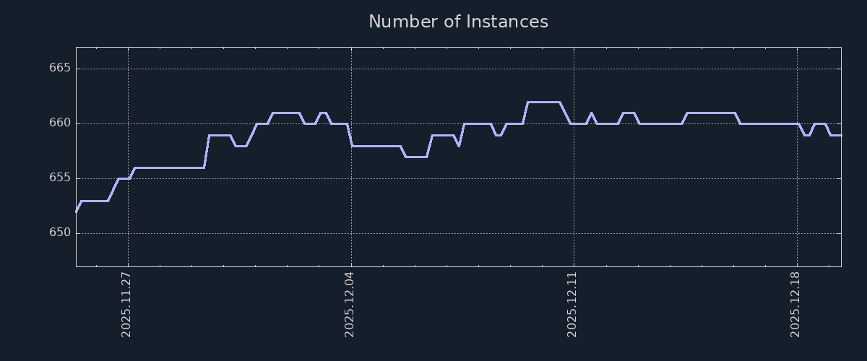Click the line where it crosses 2025.12.11 gridline

(574, 123)
